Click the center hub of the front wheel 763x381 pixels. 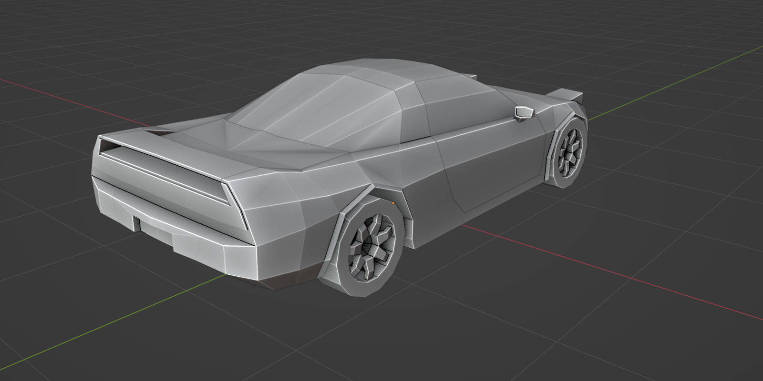tap(571, 150)
